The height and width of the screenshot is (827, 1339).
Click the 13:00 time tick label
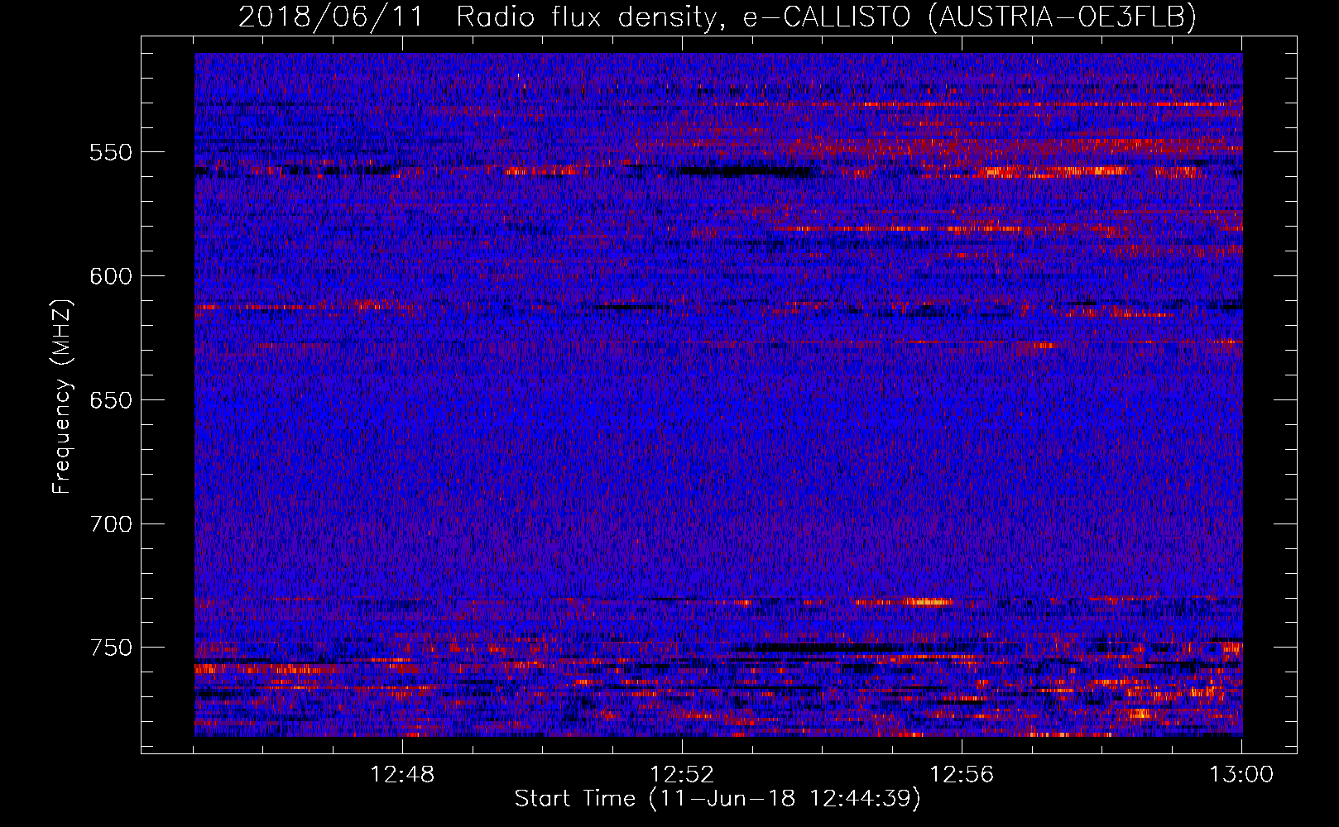(1241, 775)
